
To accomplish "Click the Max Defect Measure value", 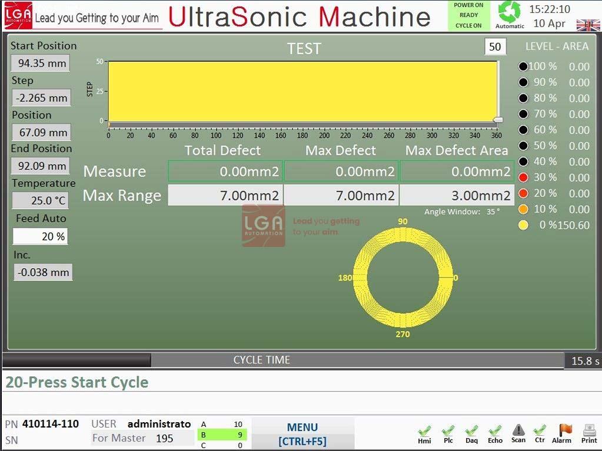I will click(x=341, y=171).
